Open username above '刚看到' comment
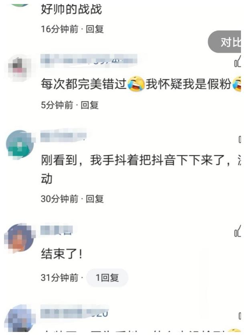245x336 pixels. (x=63, y=136)
